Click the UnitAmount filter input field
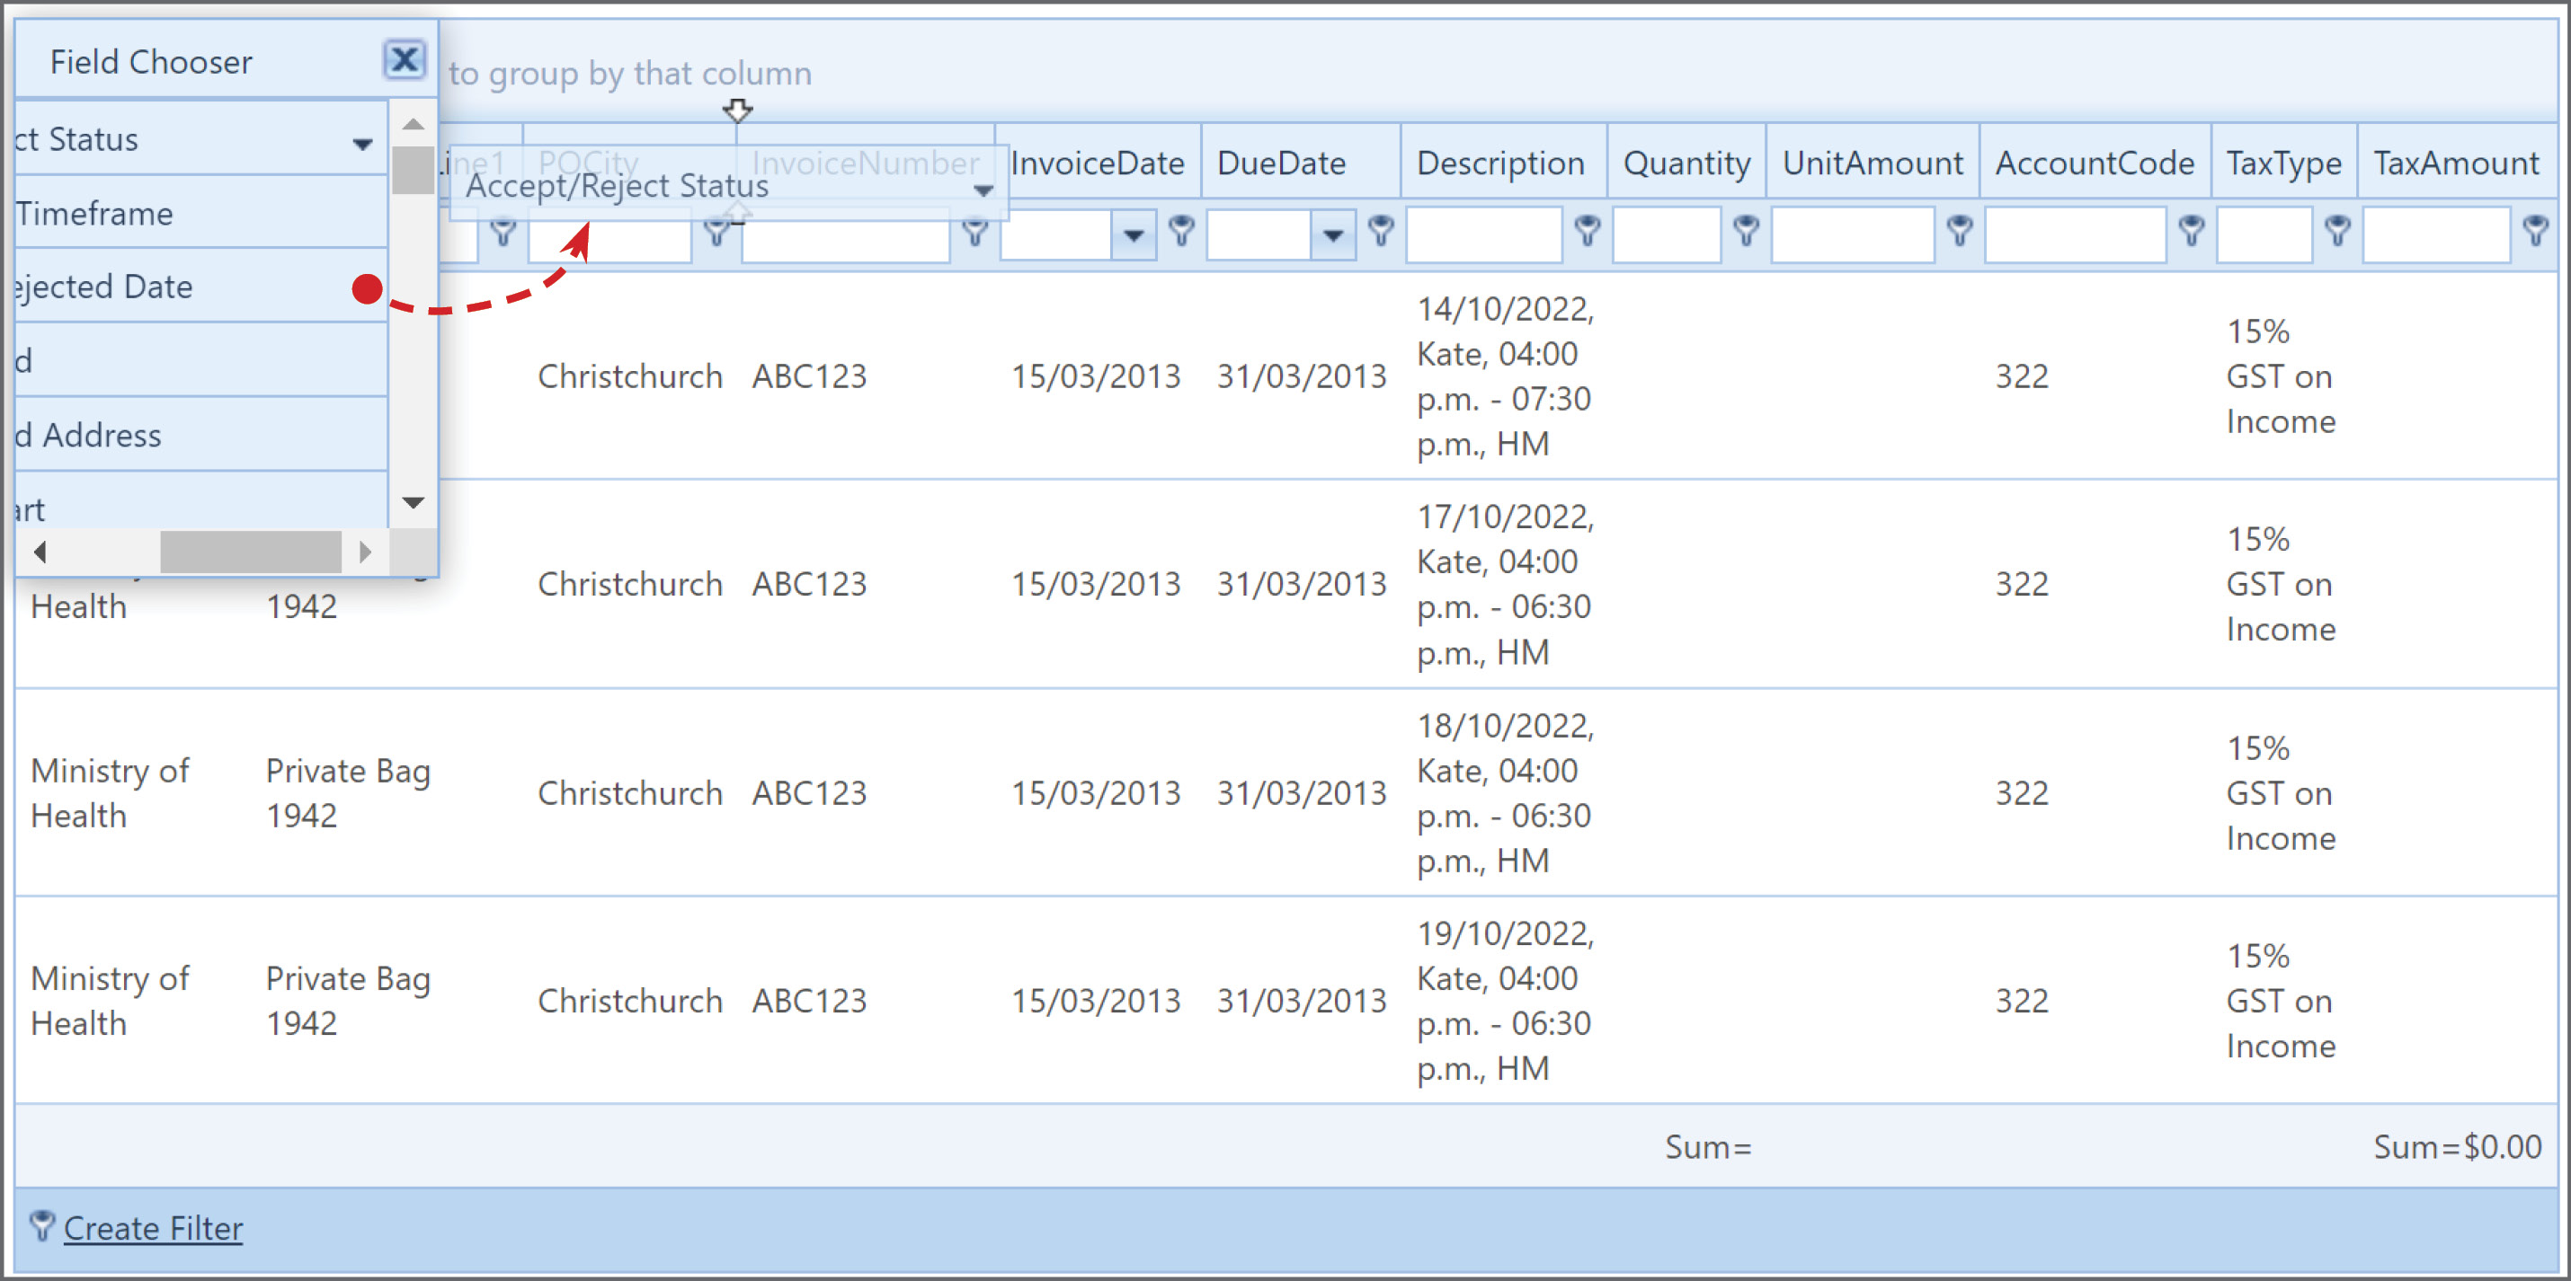 click(x=1854, y=235)
